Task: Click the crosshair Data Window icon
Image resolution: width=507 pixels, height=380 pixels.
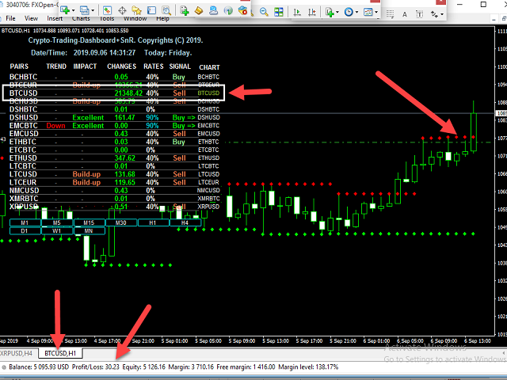Action: point(122,10)
